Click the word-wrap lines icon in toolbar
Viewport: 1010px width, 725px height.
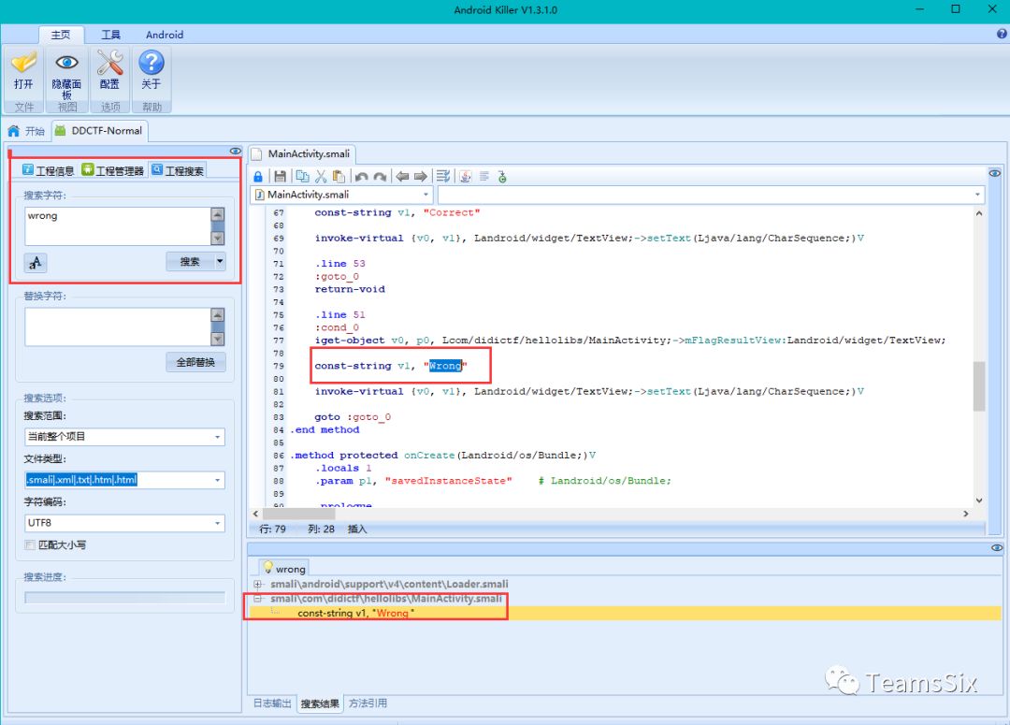[443, 177]
